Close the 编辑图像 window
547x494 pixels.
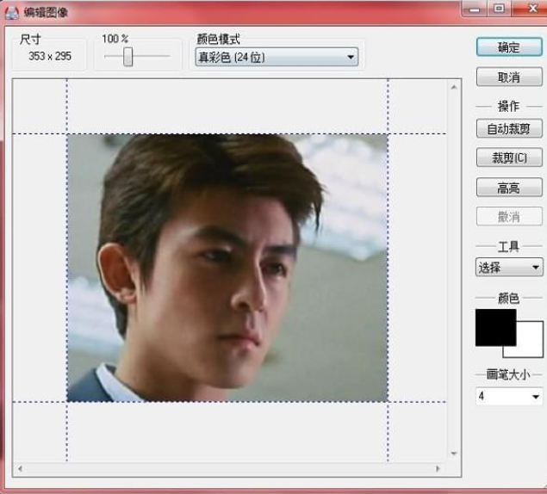531,9
